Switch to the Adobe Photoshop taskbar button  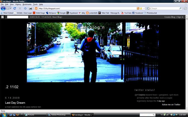tap(59, 115)
